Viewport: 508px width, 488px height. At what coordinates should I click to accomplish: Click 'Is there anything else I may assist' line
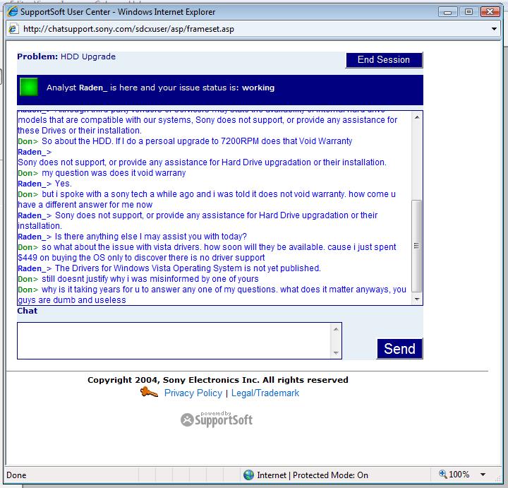click(132, 237)
